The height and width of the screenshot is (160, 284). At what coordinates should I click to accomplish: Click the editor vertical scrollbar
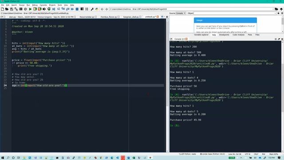[x=167, y=85]
